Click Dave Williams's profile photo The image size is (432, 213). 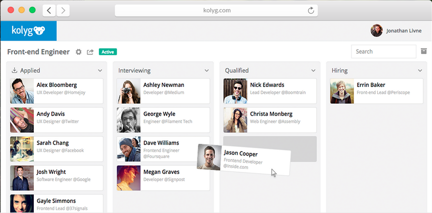pos(128,149)
